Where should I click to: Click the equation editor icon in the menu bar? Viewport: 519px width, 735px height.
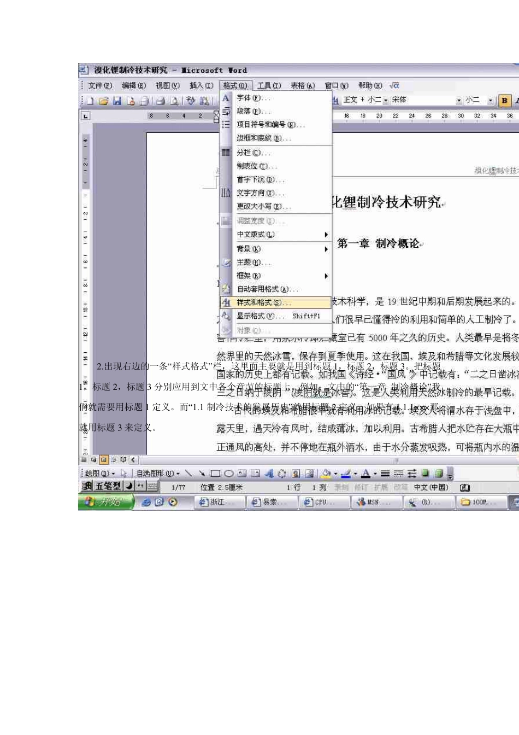coord(394,85)
